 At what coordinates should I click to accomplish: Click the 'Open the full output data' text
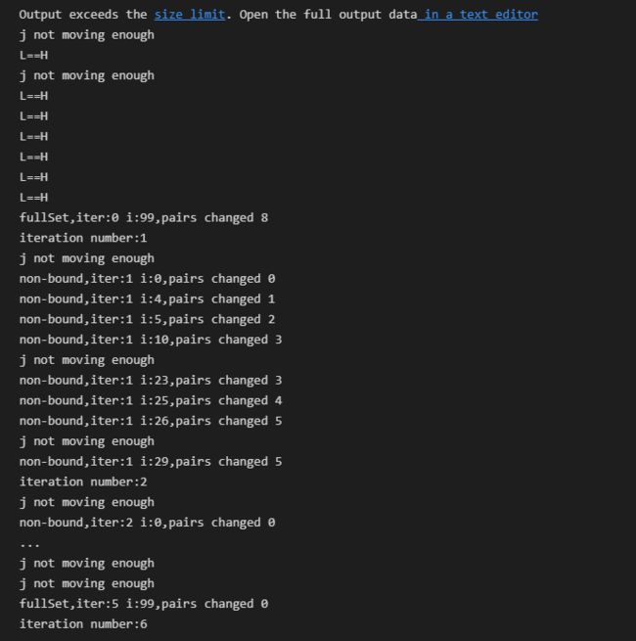coord(328,15)
